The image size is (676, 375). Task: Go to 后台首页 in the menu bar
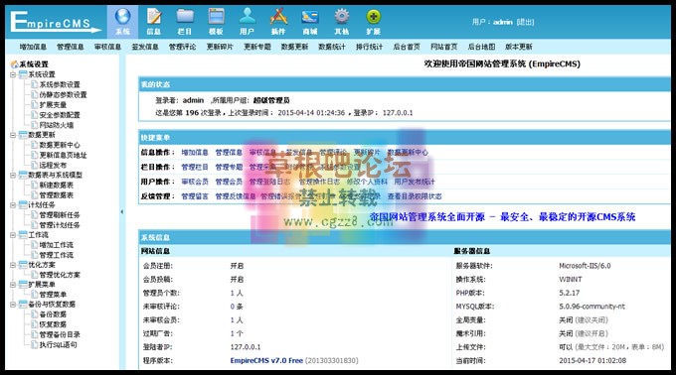pyautogui.click(x=407, y=47)
